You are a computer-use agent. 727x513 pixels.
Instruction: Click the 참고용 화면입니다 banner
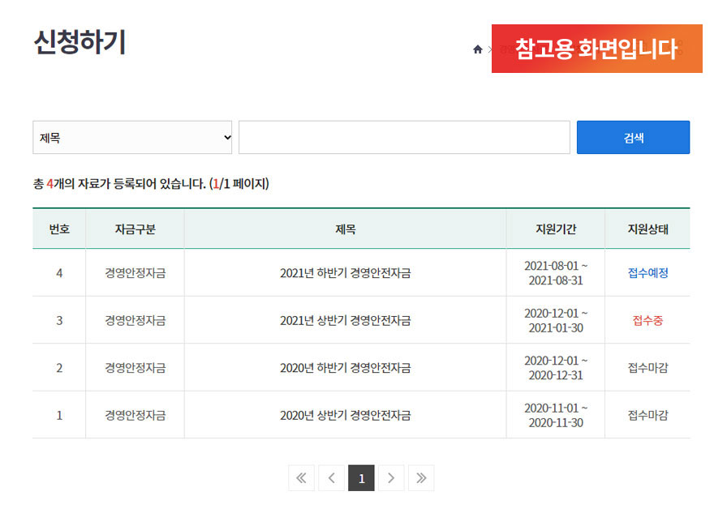[596, 49]
